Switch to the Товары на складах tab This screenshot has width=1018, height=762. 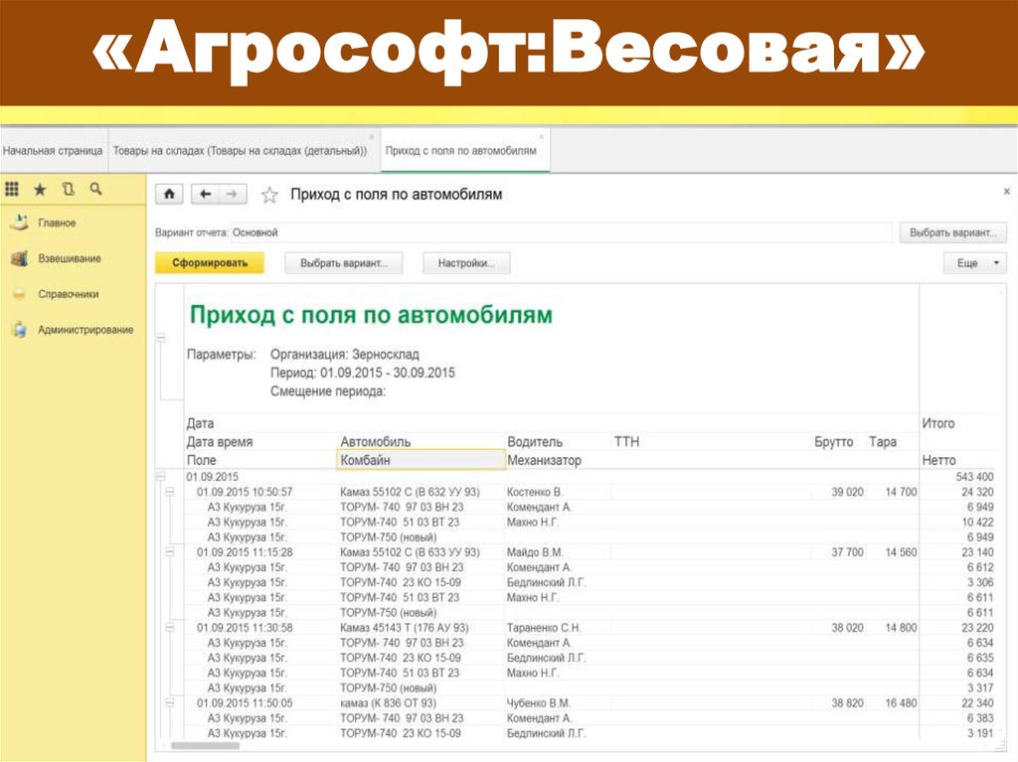[240, 151]
